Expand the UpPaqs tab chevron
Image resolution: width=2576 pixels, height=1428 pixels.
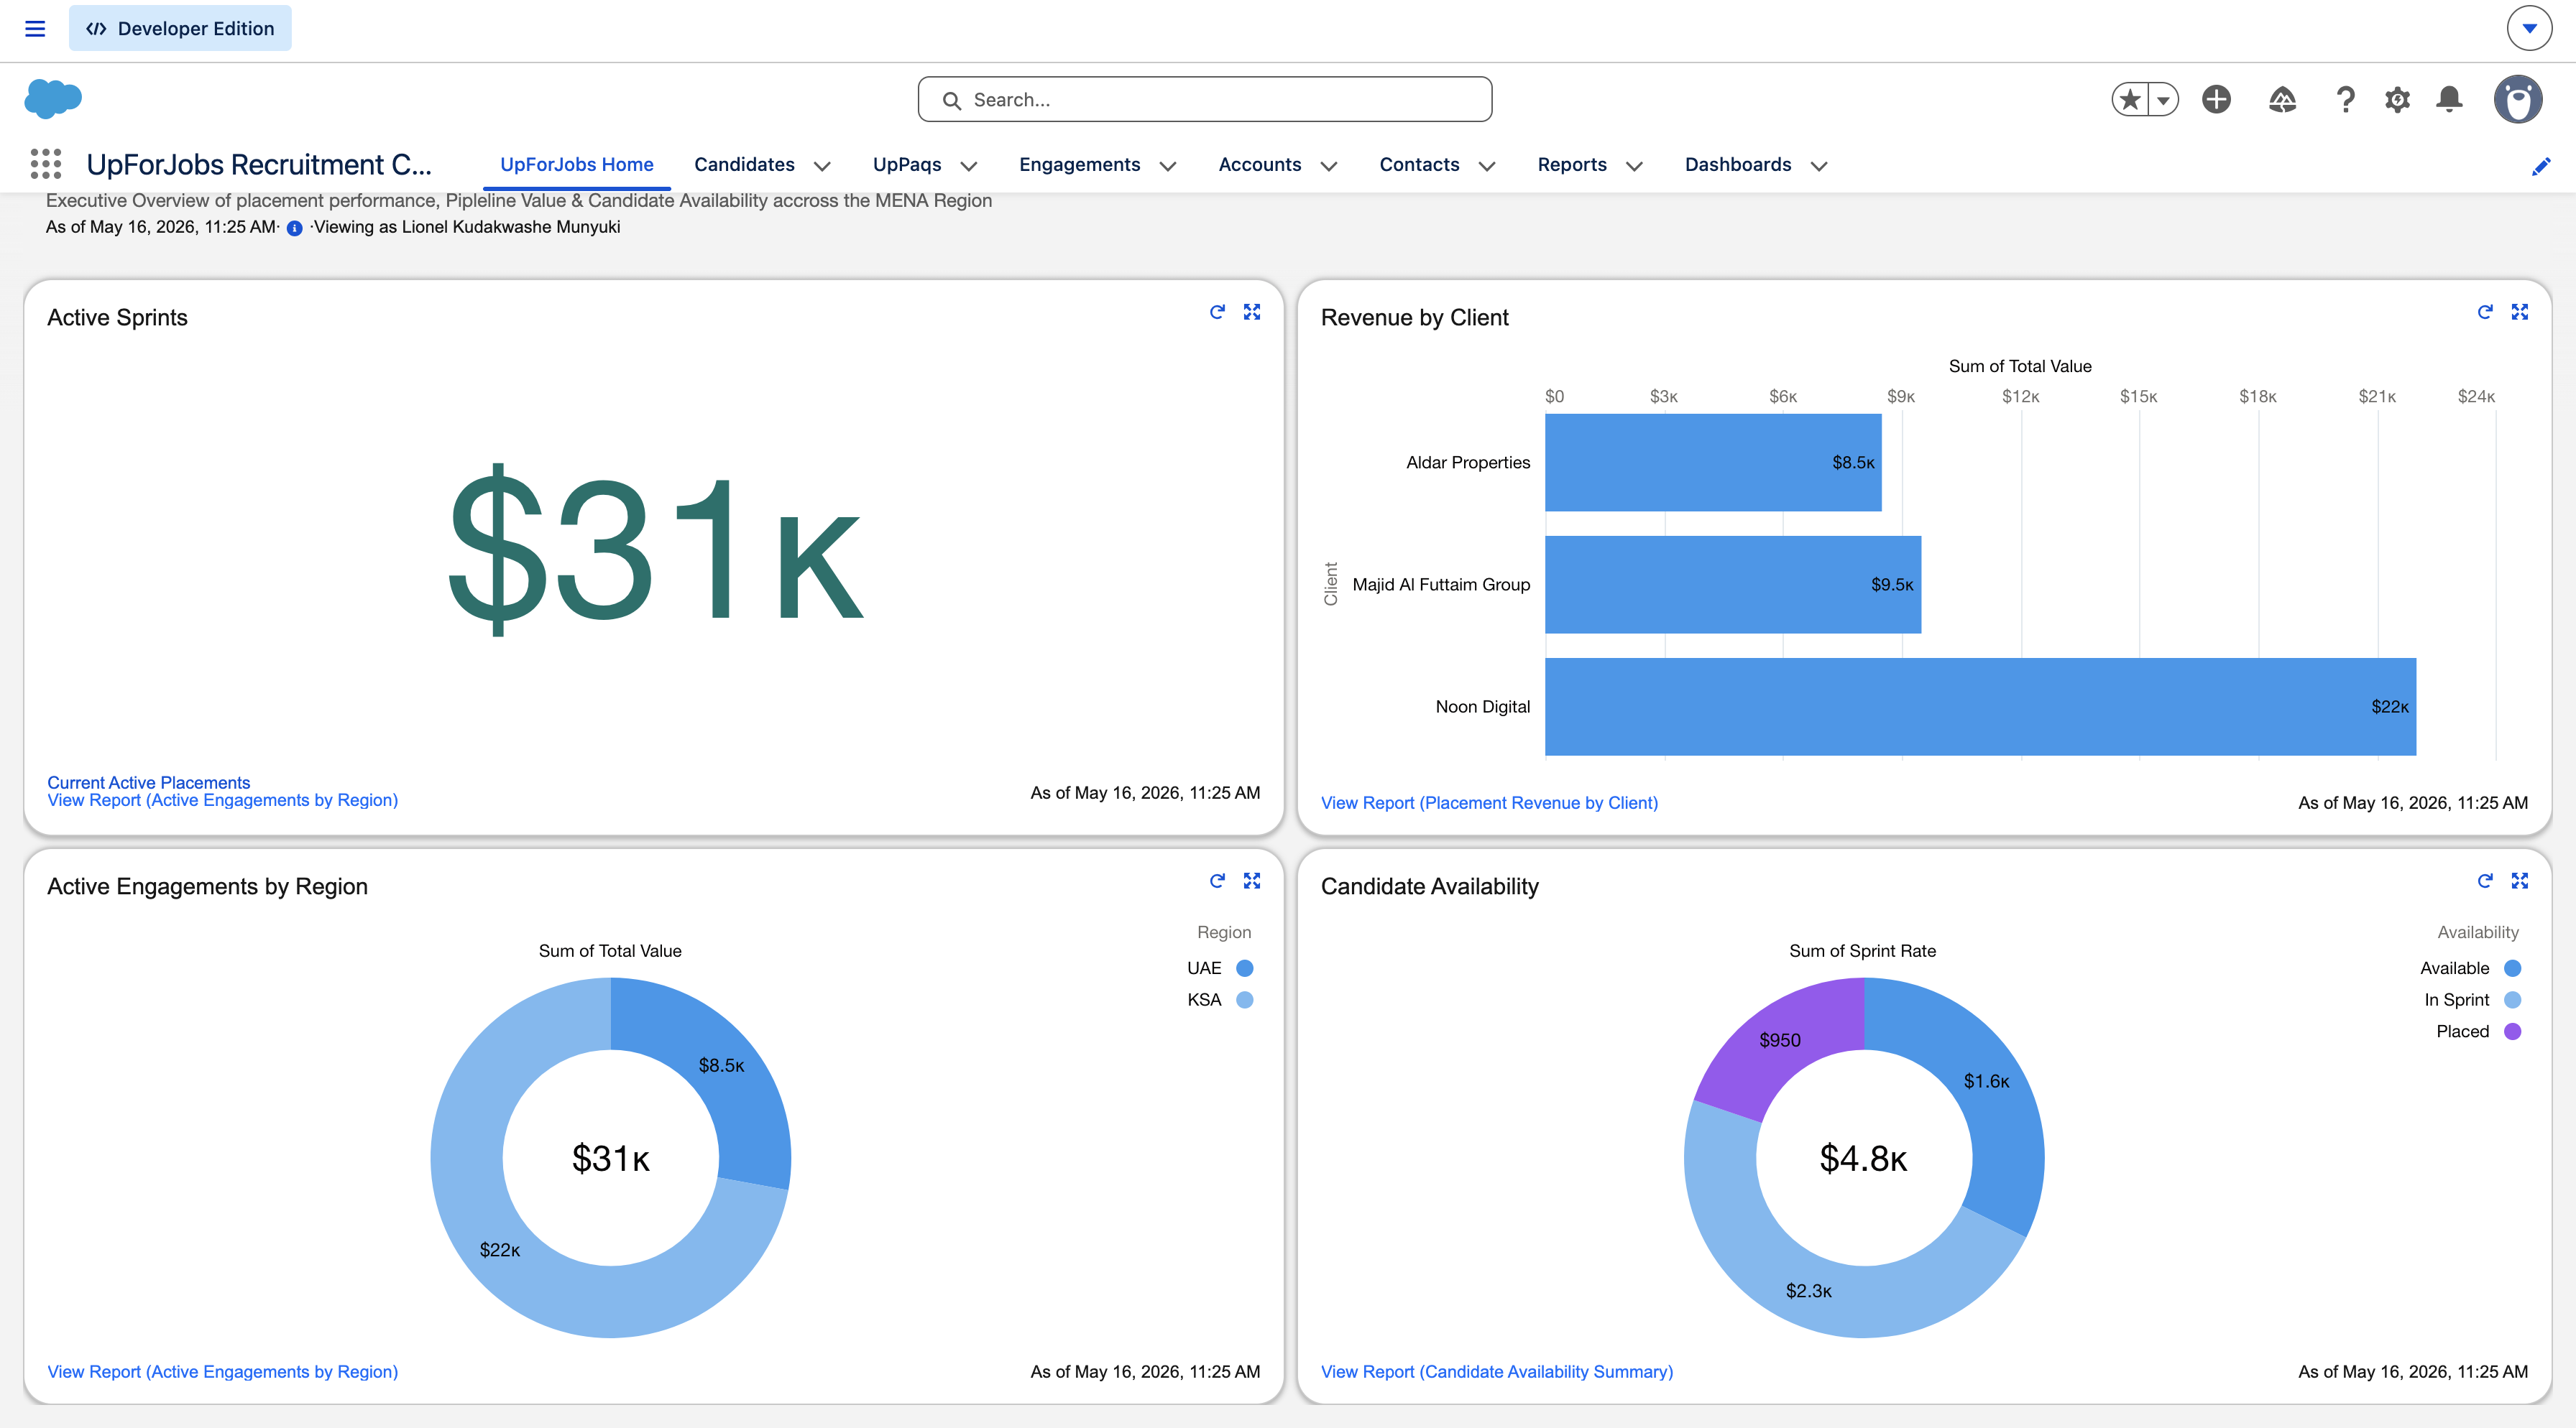click(x=968, y=166)
